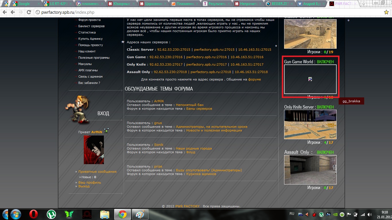Switch to the BESSER.ZET browser tab
Image resolution: width=392 pixels, height=220 pixels.
(x=280, y=4)
